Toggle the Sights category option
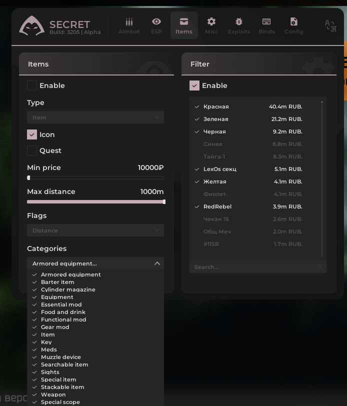 (95, 372)
